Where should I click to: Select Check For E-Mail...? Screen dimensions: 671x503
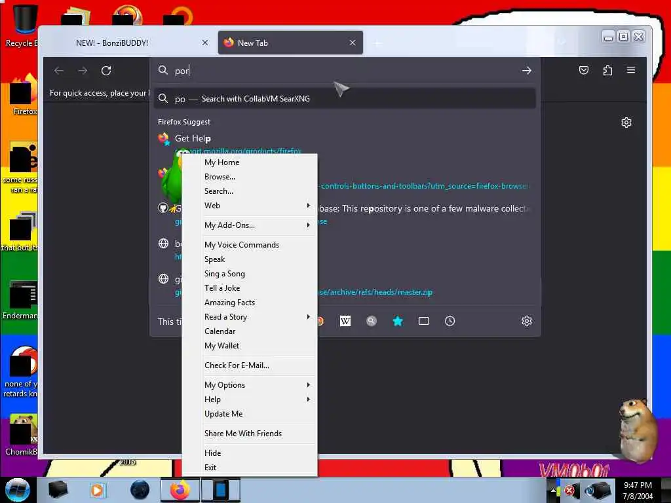(250, 365)
